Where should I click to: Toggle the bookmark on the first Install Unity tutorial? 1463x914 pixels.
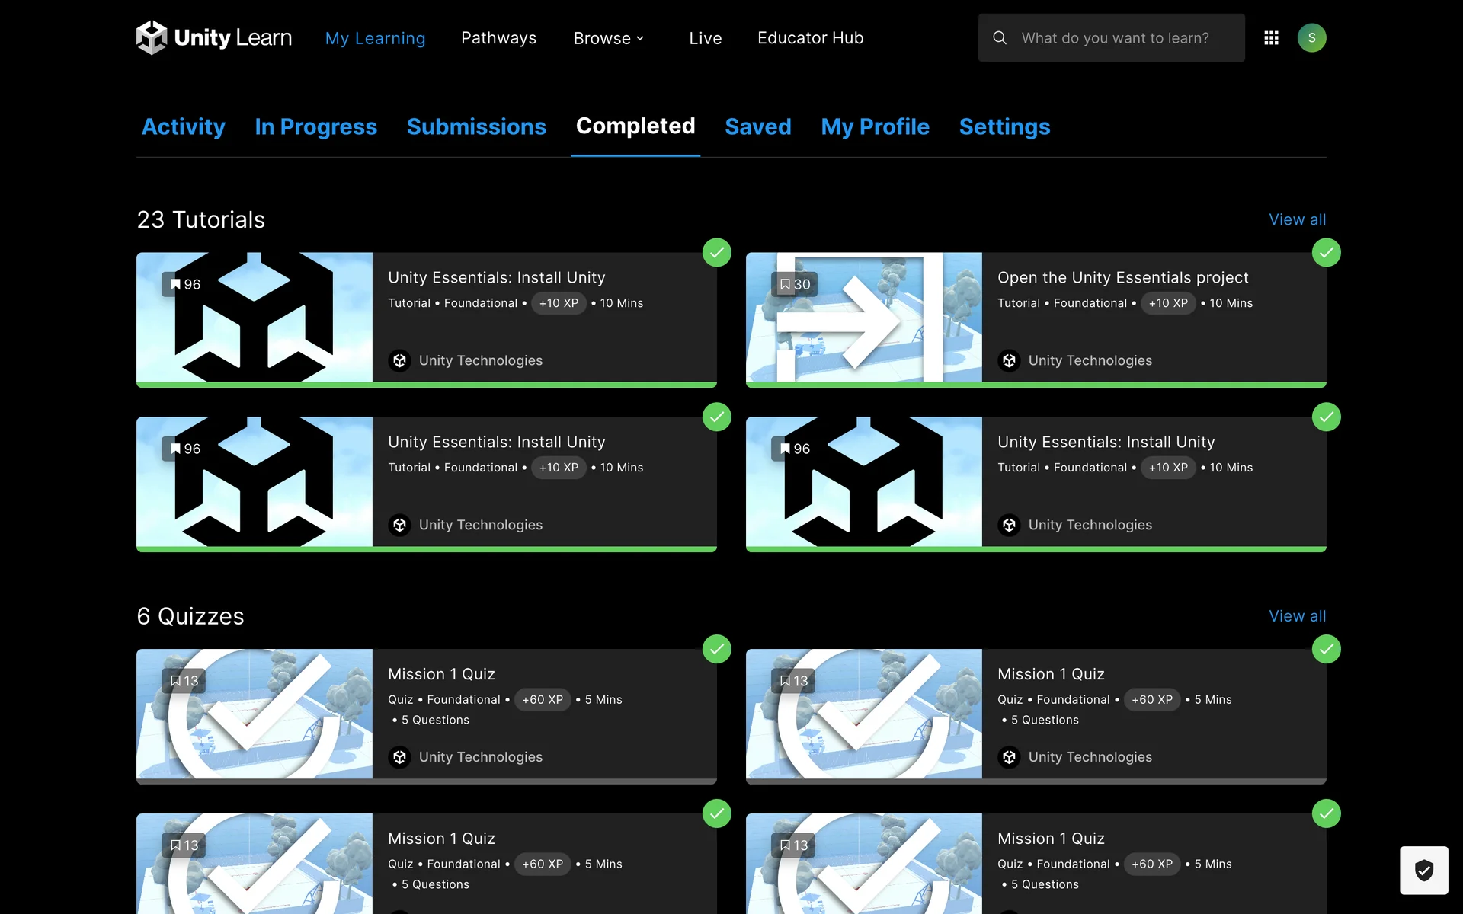(x=176, y=284)
